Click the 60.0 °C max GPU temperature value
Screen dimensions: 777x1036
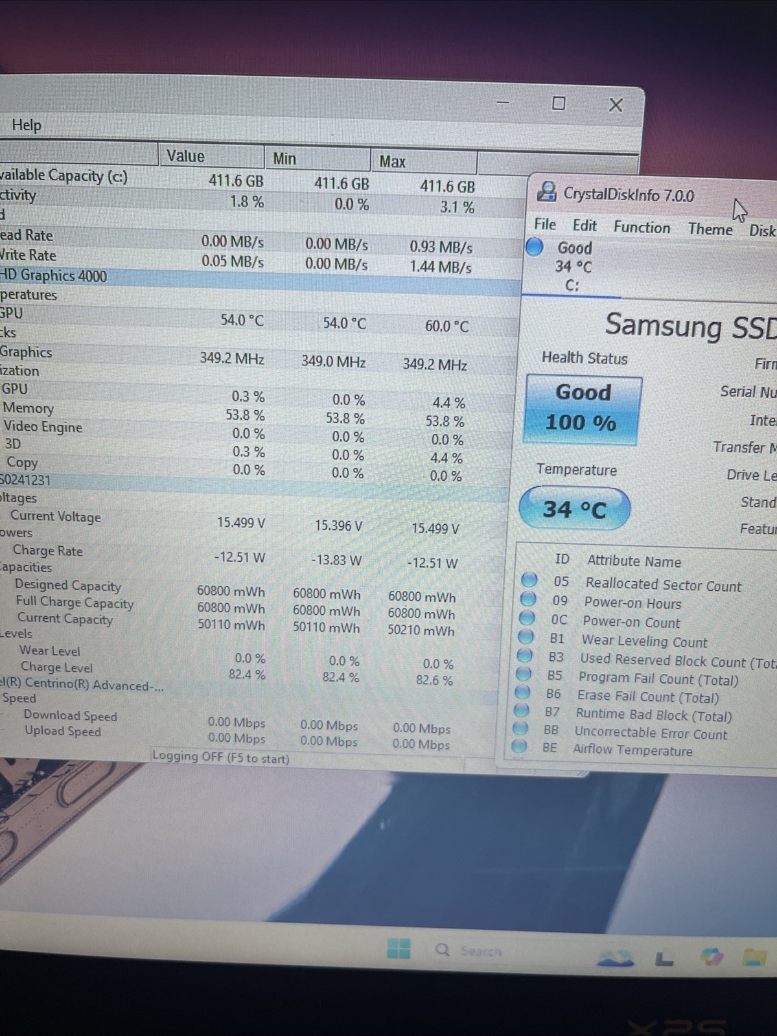tap(446, 325)
